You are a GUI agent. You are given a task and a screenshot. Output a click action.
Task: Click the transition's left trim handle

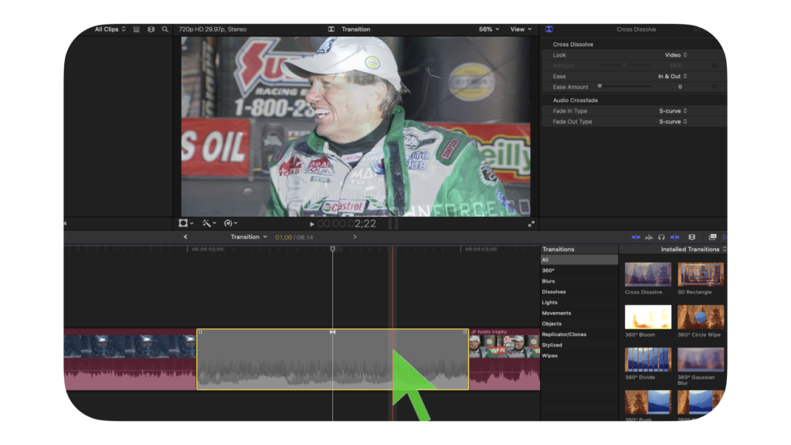point(200,332)
